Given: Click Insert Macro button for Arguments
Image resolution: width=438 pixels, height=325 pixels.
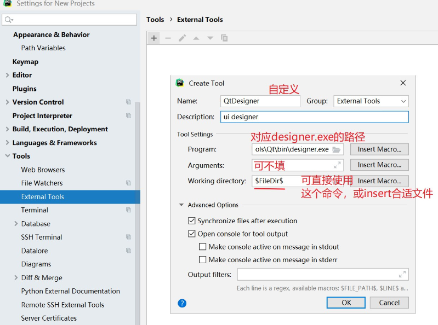Looking at the screenshot, I should click(379, 165).
